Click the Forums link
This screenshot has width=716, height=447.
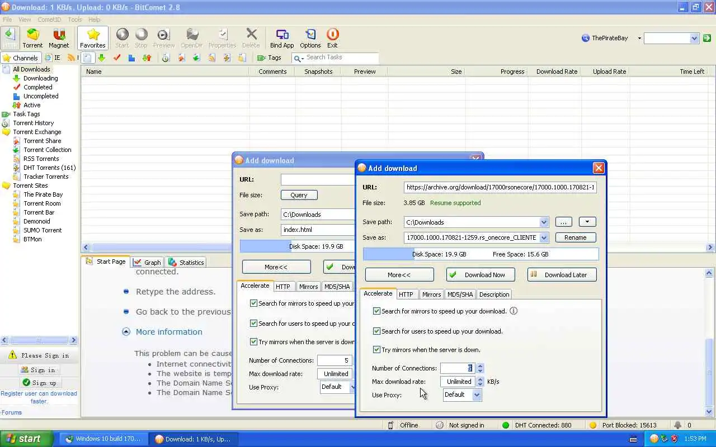11,413
